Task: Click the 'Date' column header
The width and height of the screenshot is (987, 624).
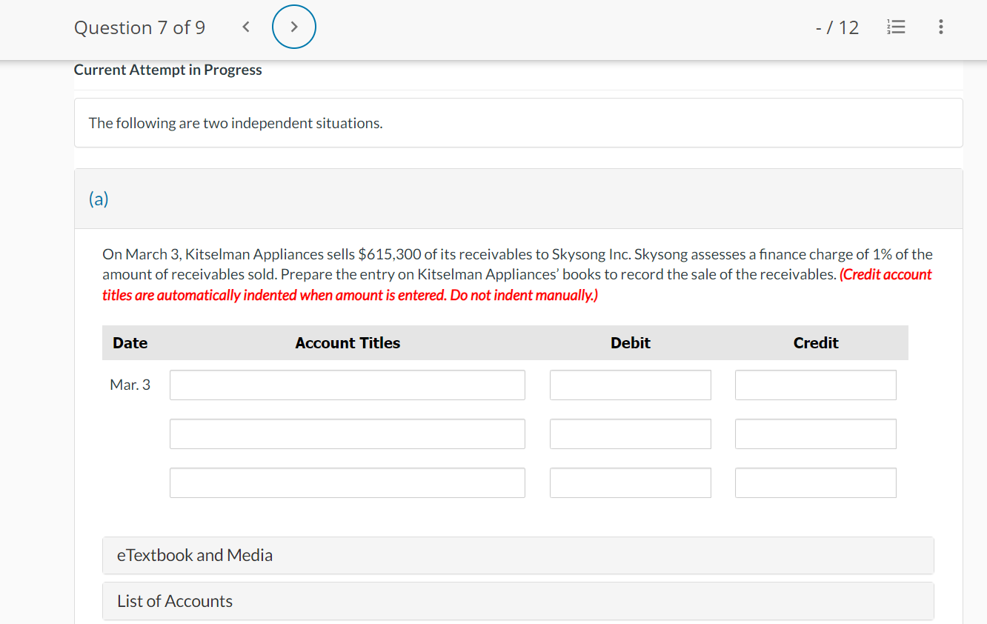Action: click(x=130, y=343)
